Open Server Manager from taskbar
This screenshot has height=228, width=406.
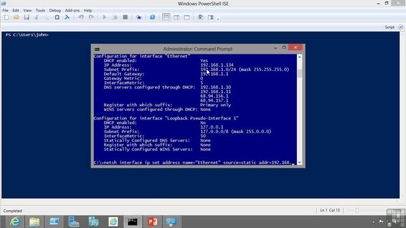point(74,222)
